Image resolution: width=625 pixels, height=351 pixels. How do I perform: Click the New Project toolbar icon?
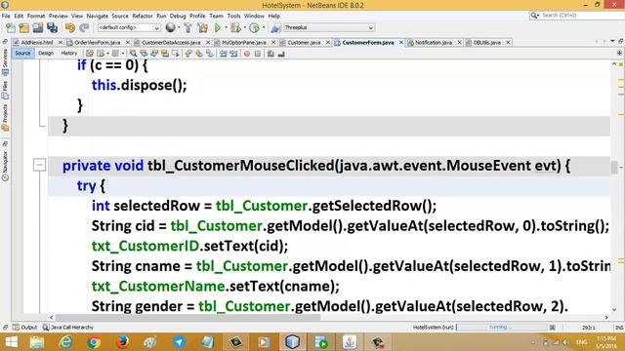[23, 27]
